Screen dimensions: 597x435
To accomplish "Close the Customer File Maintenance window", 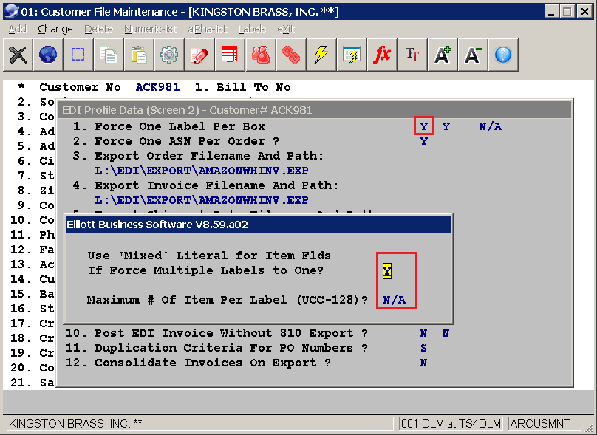I will click(x=584, y=11).
